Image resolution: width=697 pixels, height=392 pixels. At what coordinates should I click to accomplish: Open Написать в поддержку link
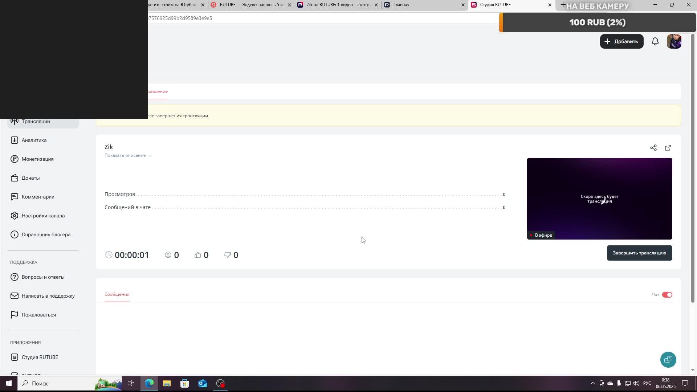[48, 296]
